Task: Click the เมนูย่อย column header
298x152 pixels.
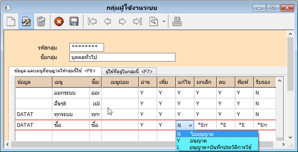Action: pos(120,82)
